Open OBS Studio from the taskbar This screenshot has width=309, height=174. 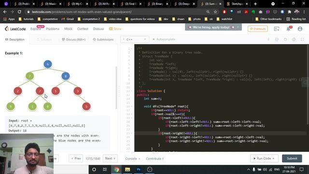pos(150,170)
